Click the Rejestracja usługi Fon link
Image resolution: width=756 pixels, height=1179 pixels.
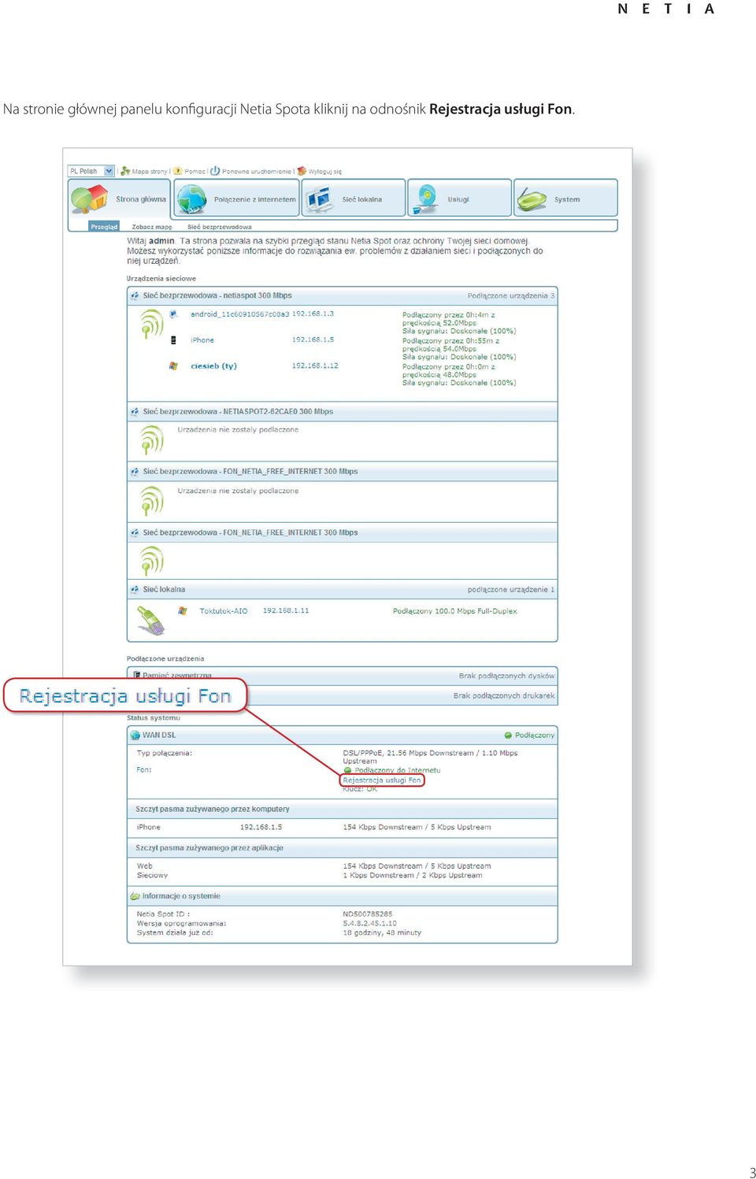coord(382,780)
